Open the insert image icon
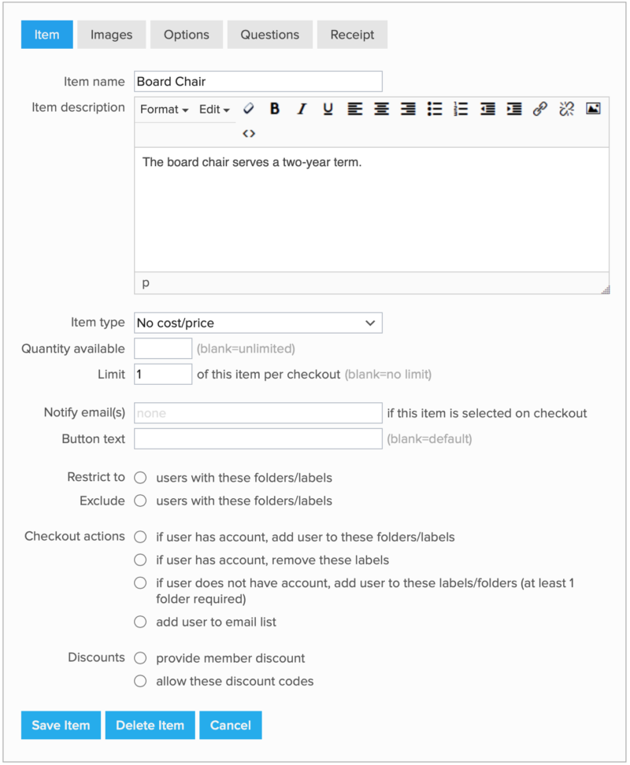The width and height of the screenshot is (630, 765). 593,109
